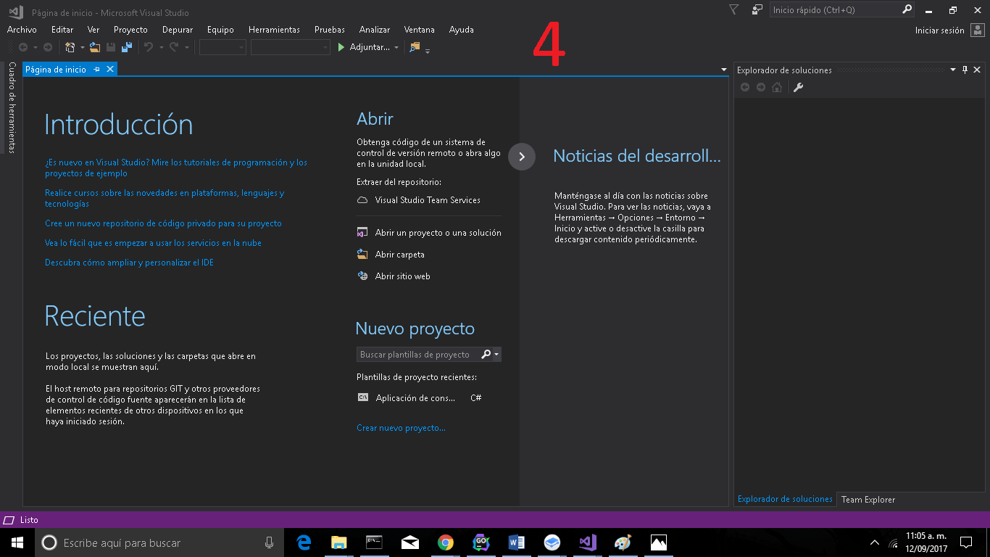Click the Redo toolbar icon

pyautogui.click(x=174, y=47)
